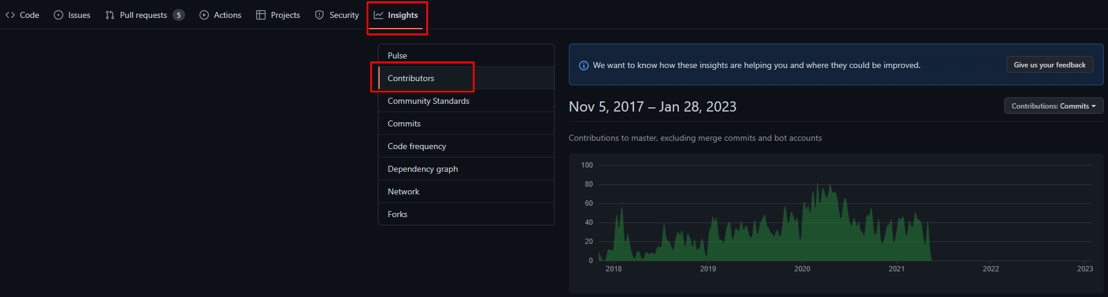The width and height of the screenshot is (1108, 297).
Task: Open the Contributions: Commits dropdown
Action: 1054,106
